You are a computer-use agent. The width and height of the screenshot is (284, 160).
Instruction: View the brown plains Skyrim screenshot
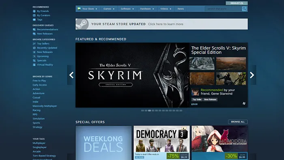click(231, 64)
